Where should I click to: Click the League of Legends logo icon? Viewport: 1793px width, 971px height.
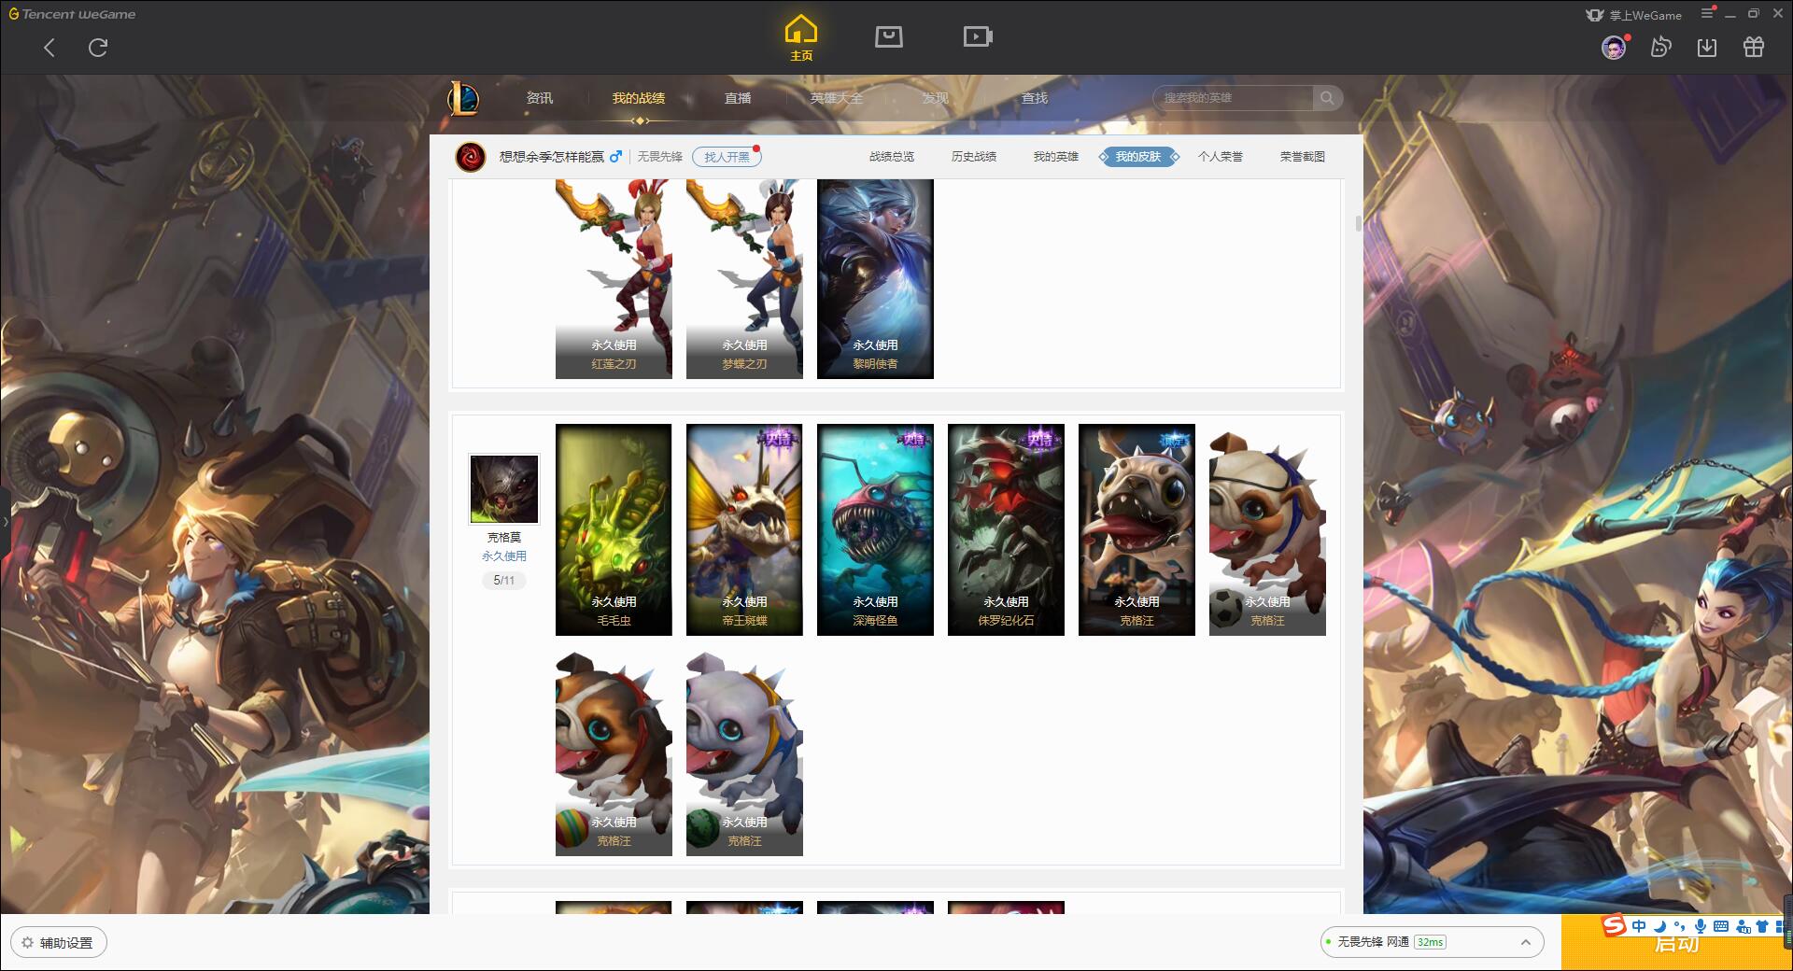click(463, 98)
